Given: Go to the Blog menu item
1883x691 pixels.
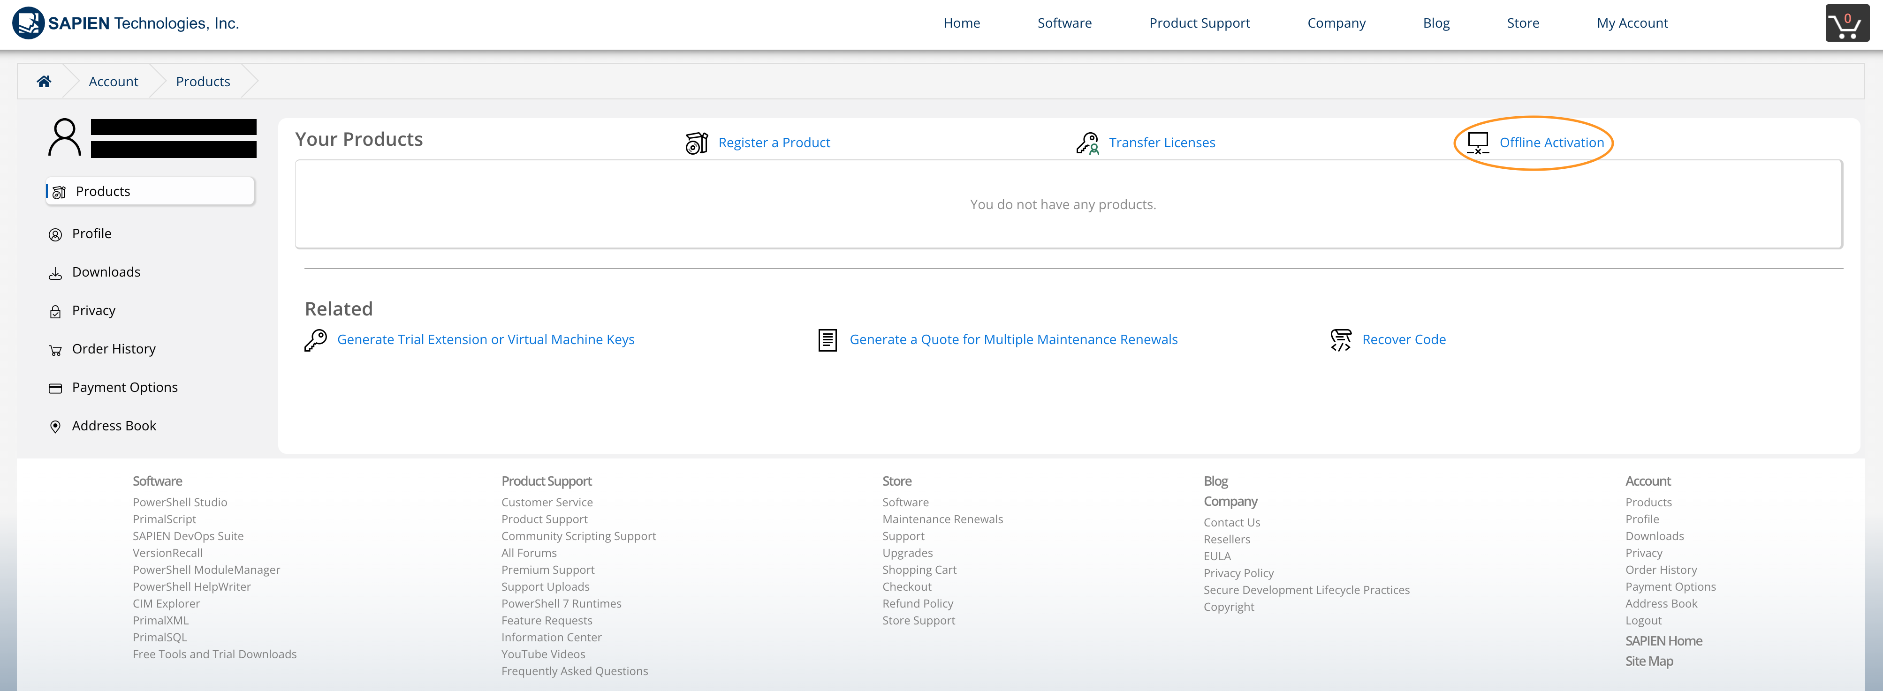Looking at the screenshot, I should (x=1435, y=23).
